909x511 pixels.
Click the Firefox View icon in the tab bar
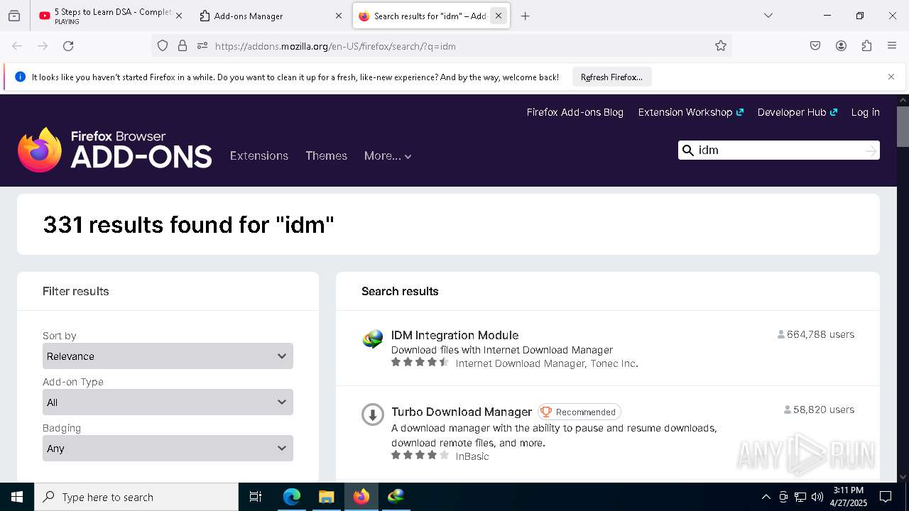[14, 16]
